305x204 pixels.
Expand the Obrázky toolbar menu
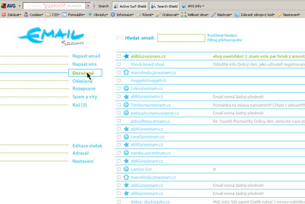[100, 15]
